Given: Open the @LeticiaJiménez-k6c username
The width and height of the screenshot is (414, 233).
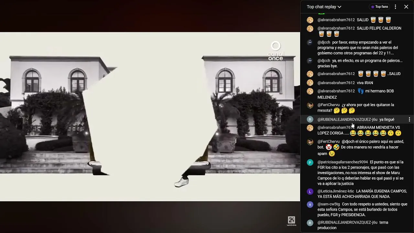Looking at the screenshot, I should [x=336, y=191].
